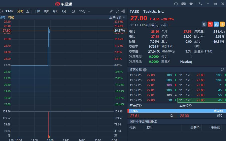The width and height of the screenshot is (226, 141).
Task: Click the TaskUs, Inc. company name
Action: pyautogui.click(x=154, y=12)
